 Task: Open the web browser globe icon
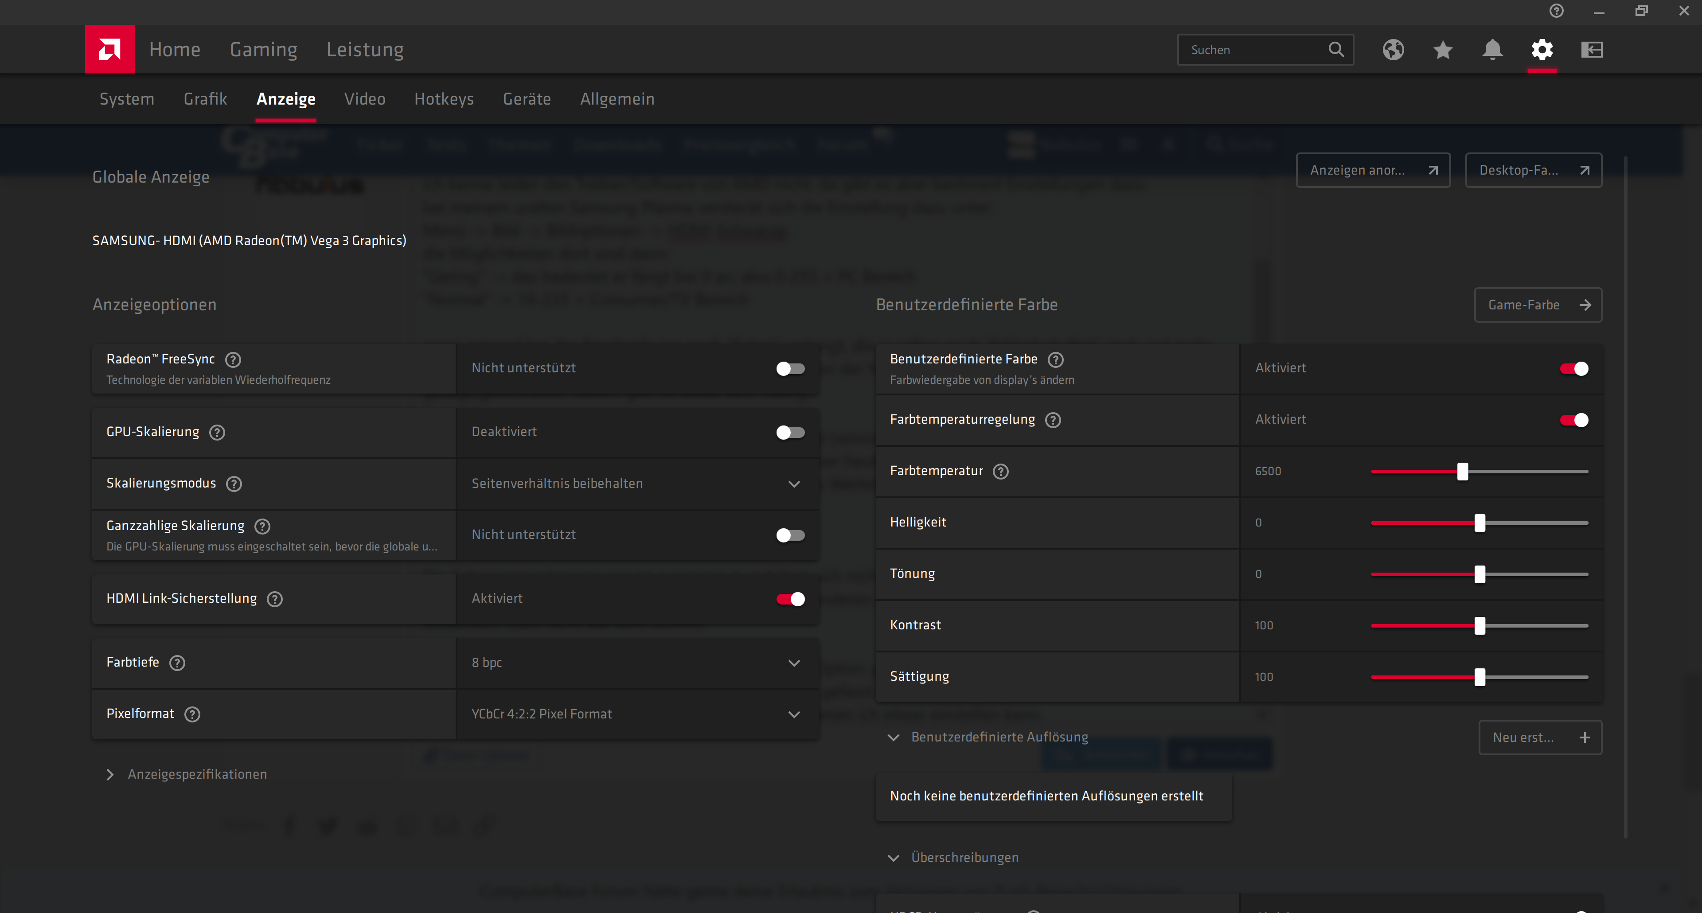click(1393, 50)
